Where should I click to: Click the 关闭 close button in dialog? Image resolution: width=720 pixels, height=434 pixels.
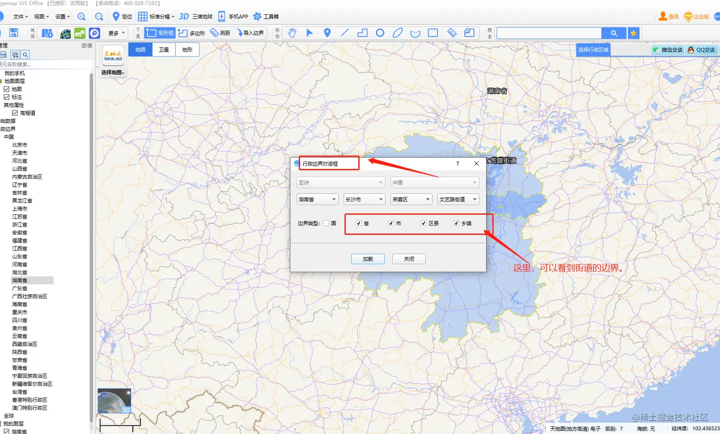point(409,259)
